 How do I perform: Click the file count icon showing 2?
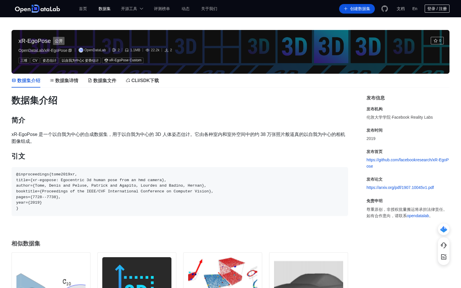click(114, 50)
